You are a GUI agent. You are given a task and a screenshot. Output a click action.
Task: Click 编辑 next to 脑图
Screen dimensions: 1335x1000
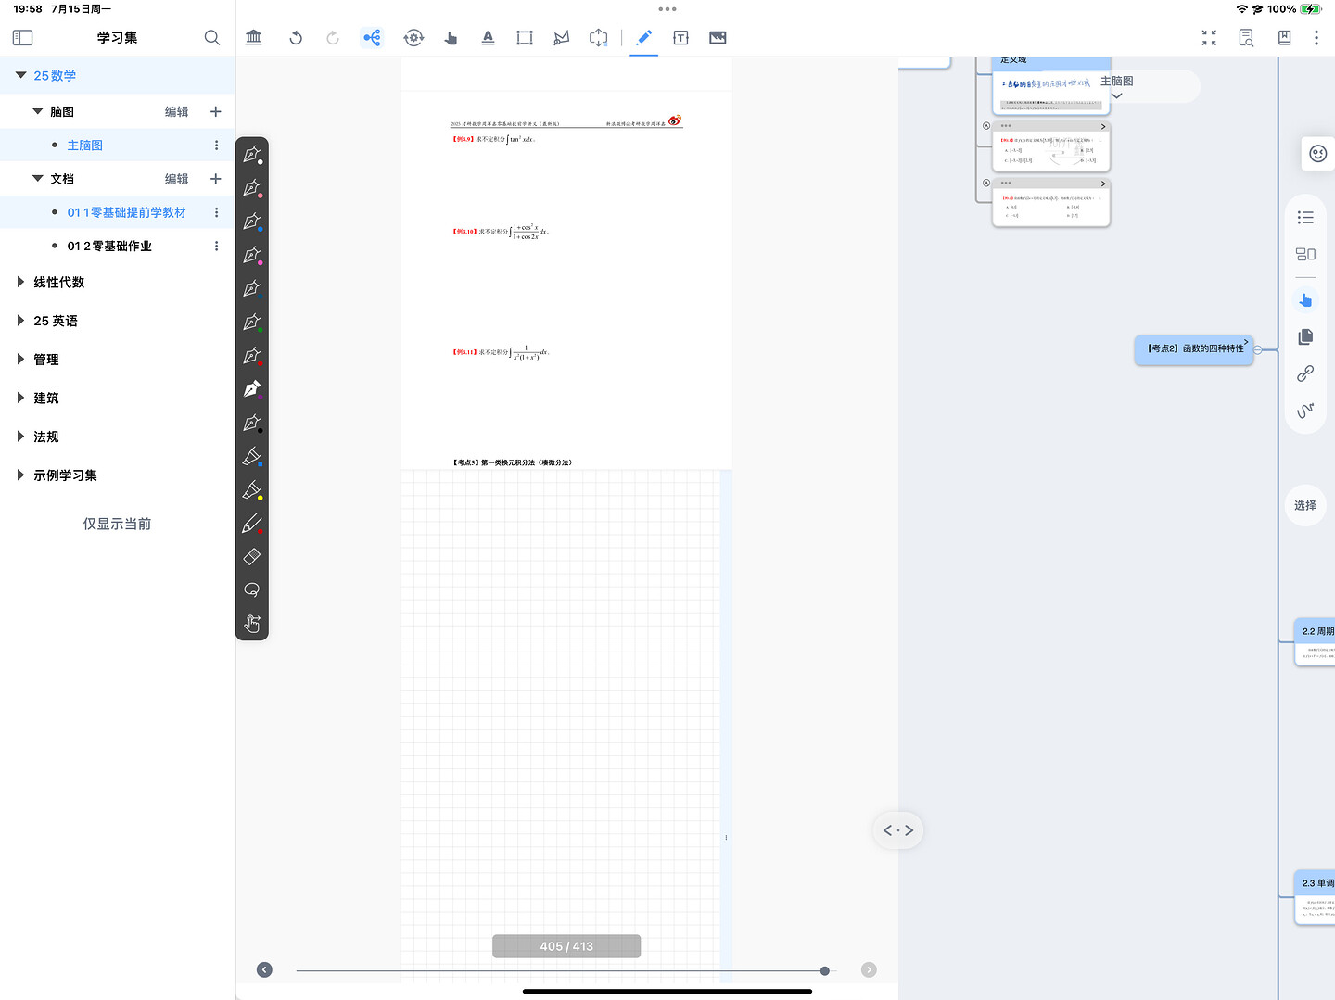click(x=176, y=111)
